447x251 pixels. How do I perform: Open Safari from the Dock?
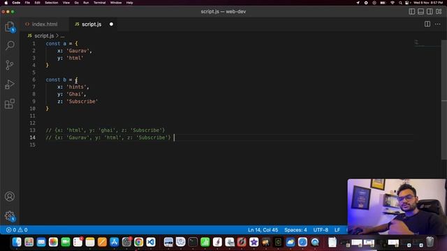click(x=302, y=242)
